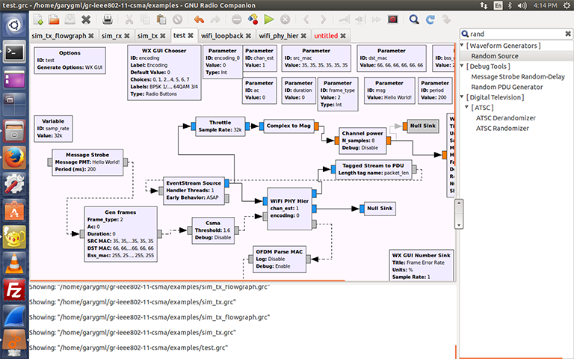This screenshot has width=574, height=359.
Task: Close the current flowgraph using the toolbar X icon
Action: [x=87, y=19]
